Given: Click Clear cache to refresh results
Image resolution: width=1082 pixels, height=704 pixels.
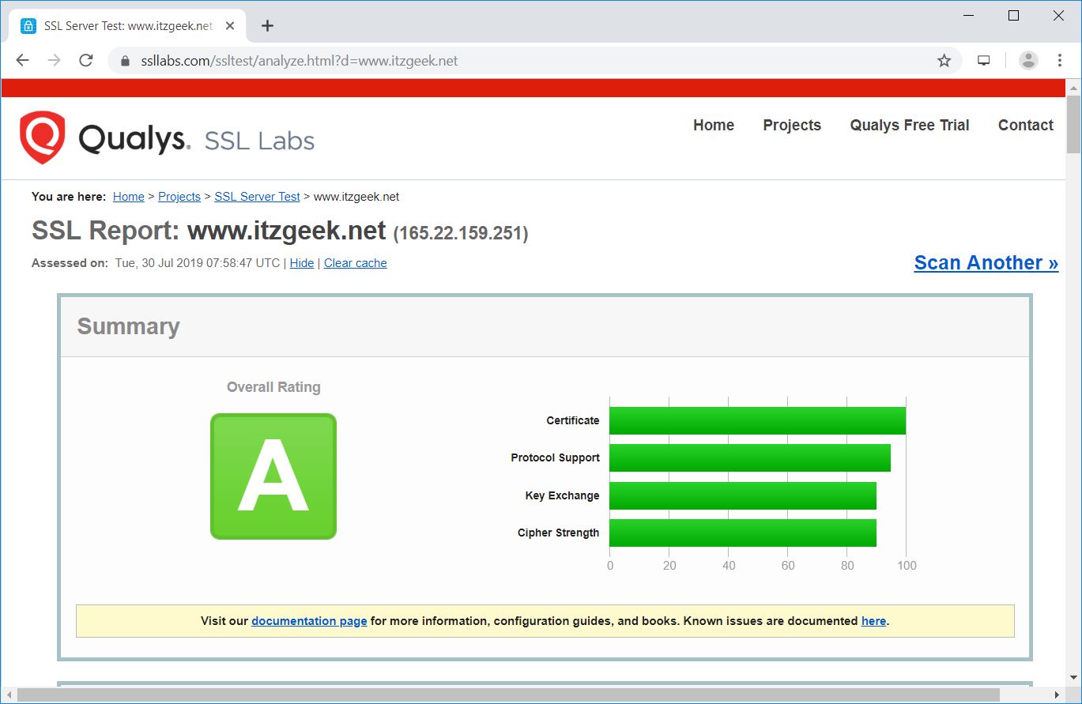Looking at the screenshot, I should pos(355,262).
